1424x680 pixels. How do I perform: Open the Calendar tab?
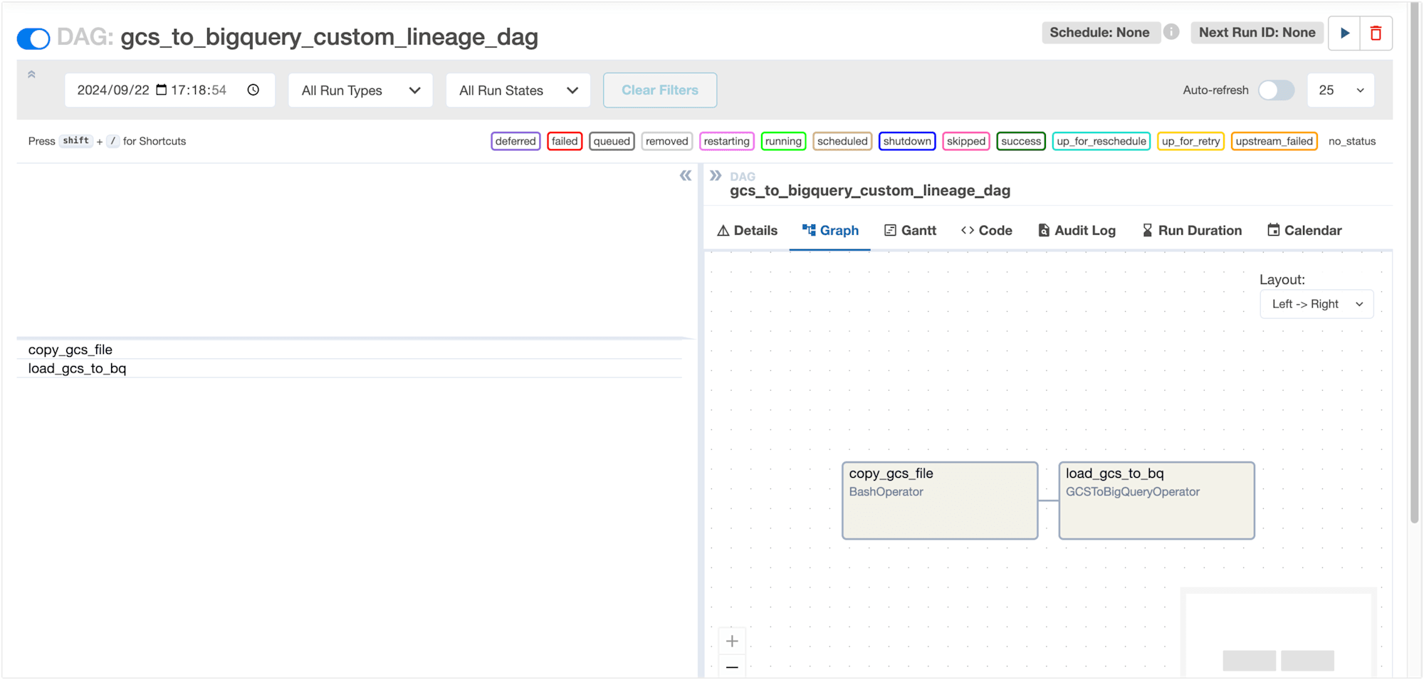click(x=1304, y=230)
